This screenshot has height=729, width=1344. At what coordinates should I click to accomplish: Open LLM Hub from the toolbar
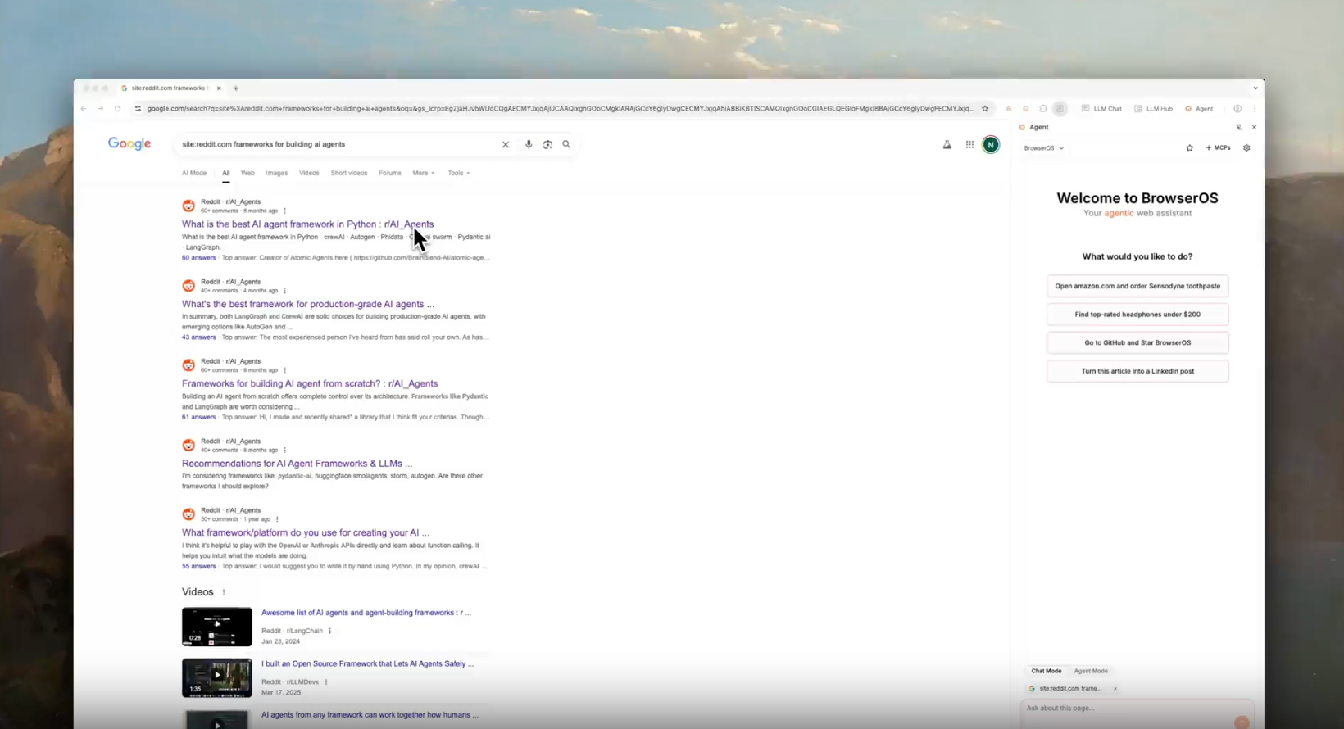[1153, 109]
